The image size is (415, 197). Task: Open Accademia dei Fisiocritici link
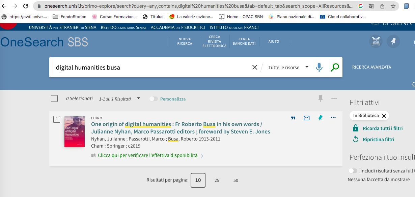tap(178, 27)
